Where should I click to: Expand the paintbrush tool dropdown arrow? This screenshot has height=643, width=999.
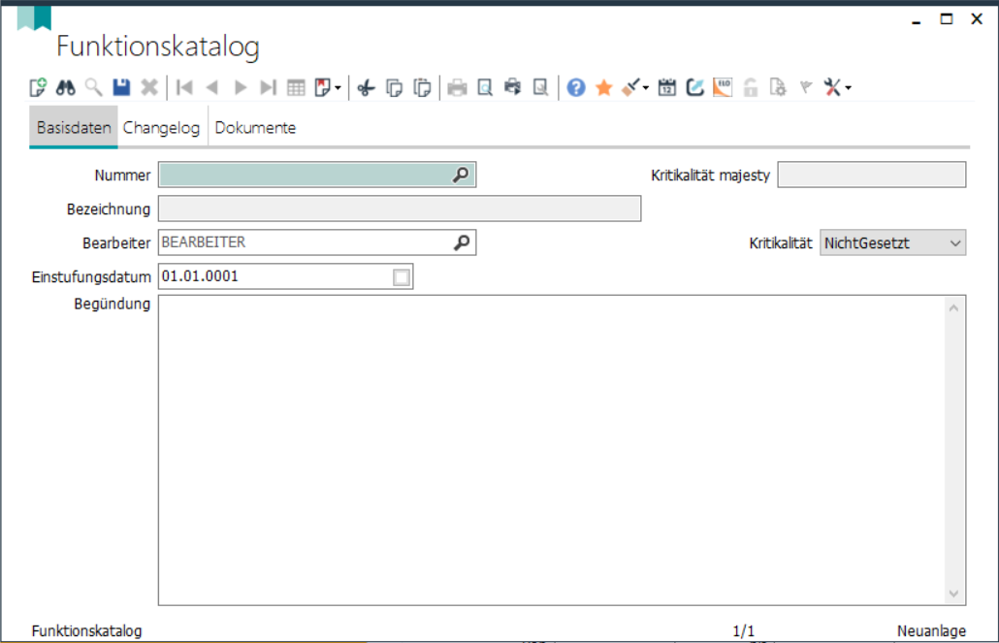click(645, 88)
